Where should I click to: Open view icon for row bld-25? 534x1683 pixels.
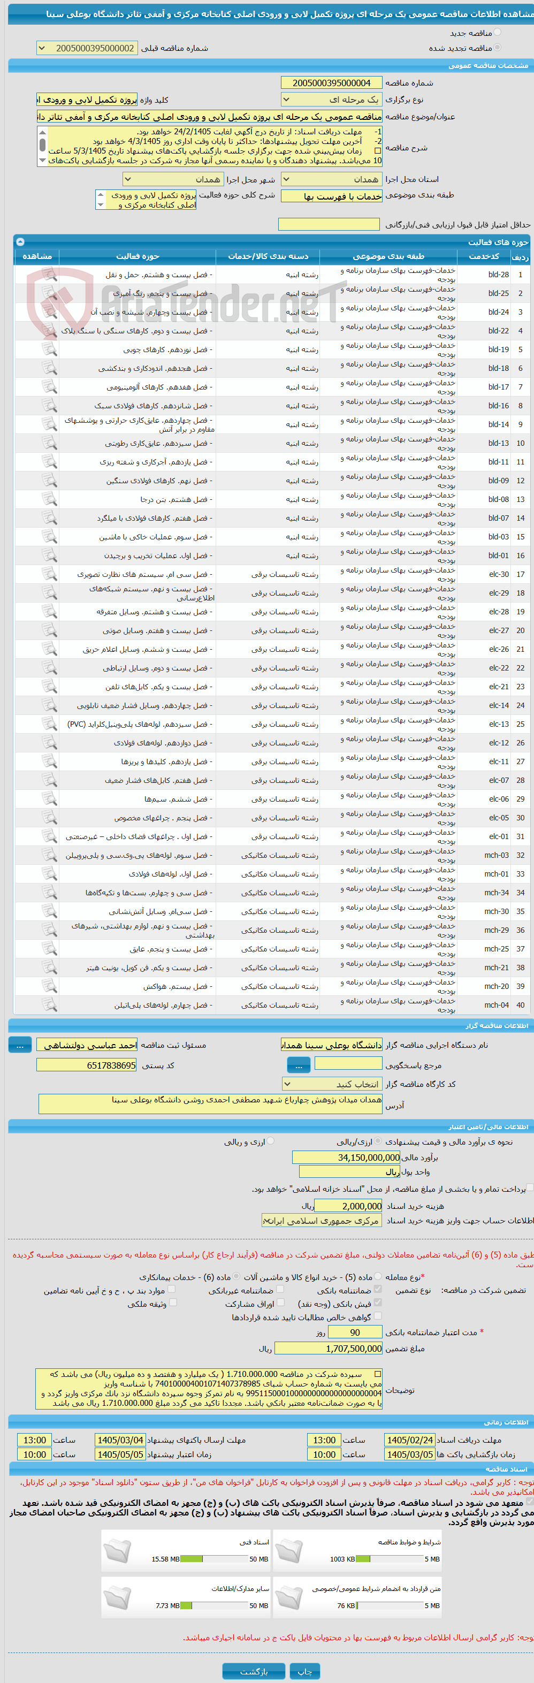[x=49, y=293]
